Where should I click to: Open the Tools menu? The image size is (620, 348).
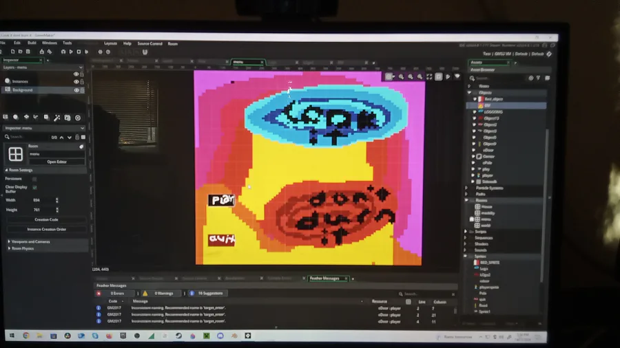(68, 43)
